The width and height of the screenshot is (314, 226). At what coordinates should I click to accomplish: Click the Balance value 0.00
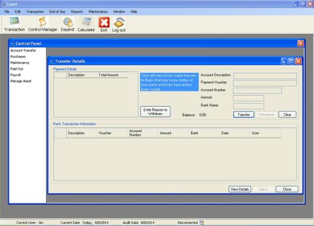[203, 115]
